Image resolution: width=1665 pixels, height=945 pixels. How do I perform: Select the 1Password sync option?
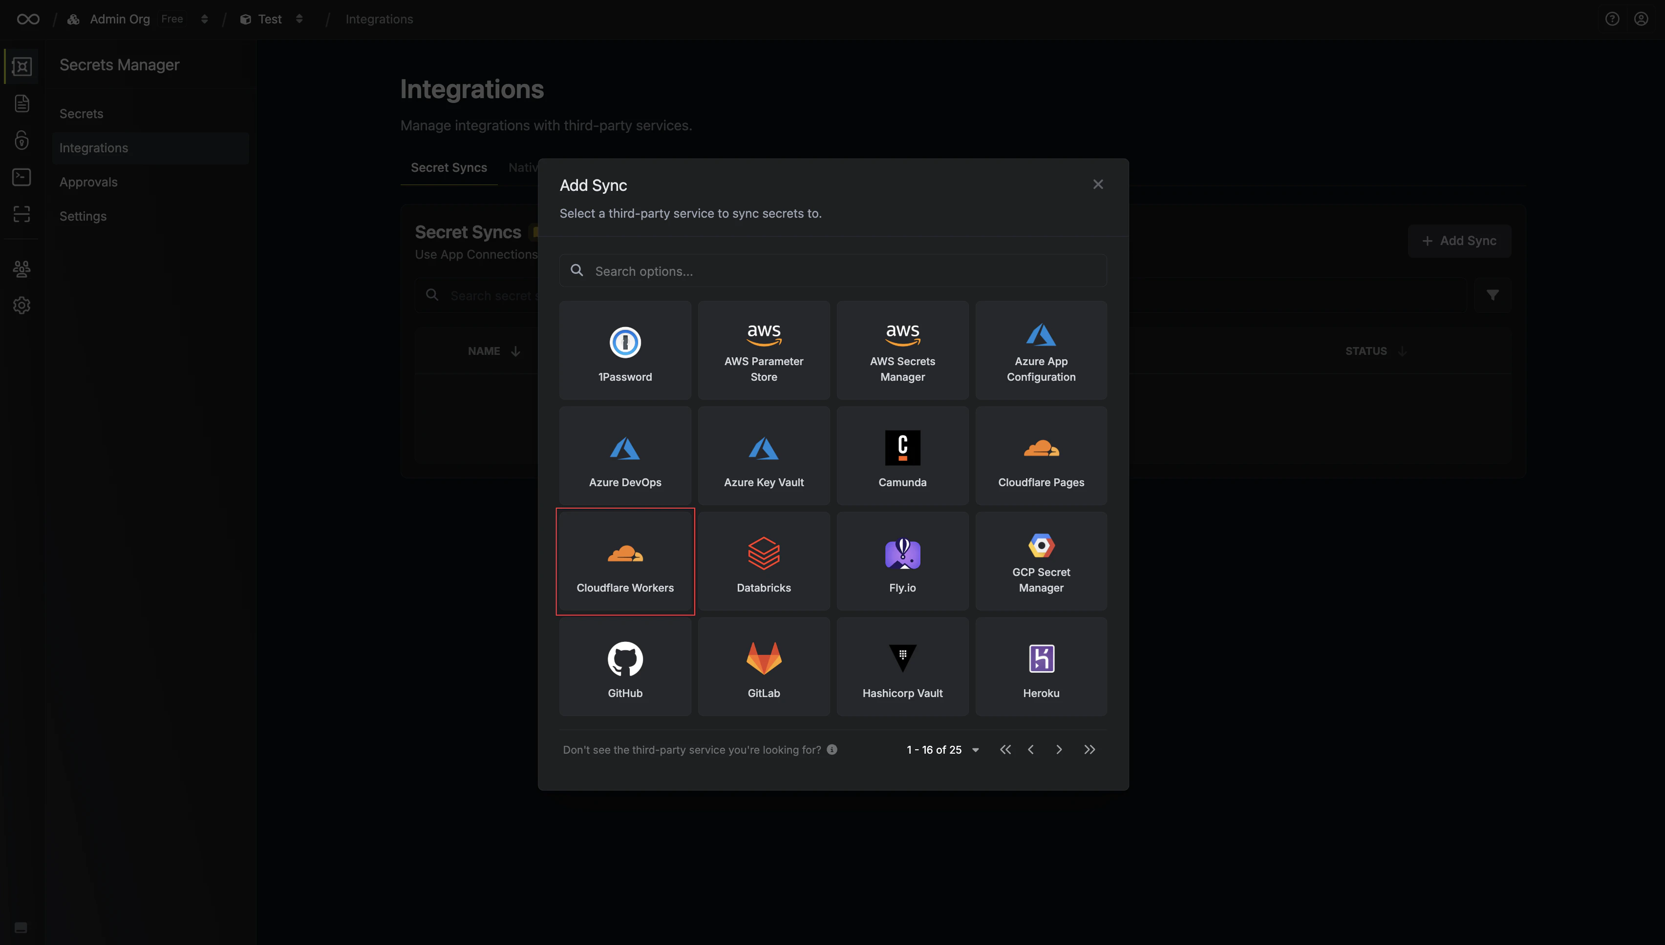(x=625, y=350)
